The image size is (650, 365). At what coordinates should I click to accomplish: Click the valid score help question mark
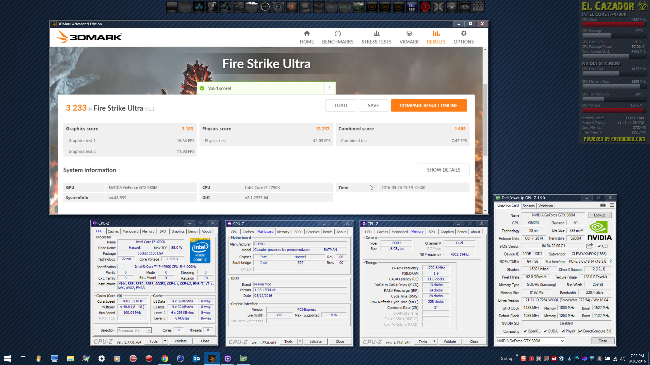[329, 88]
